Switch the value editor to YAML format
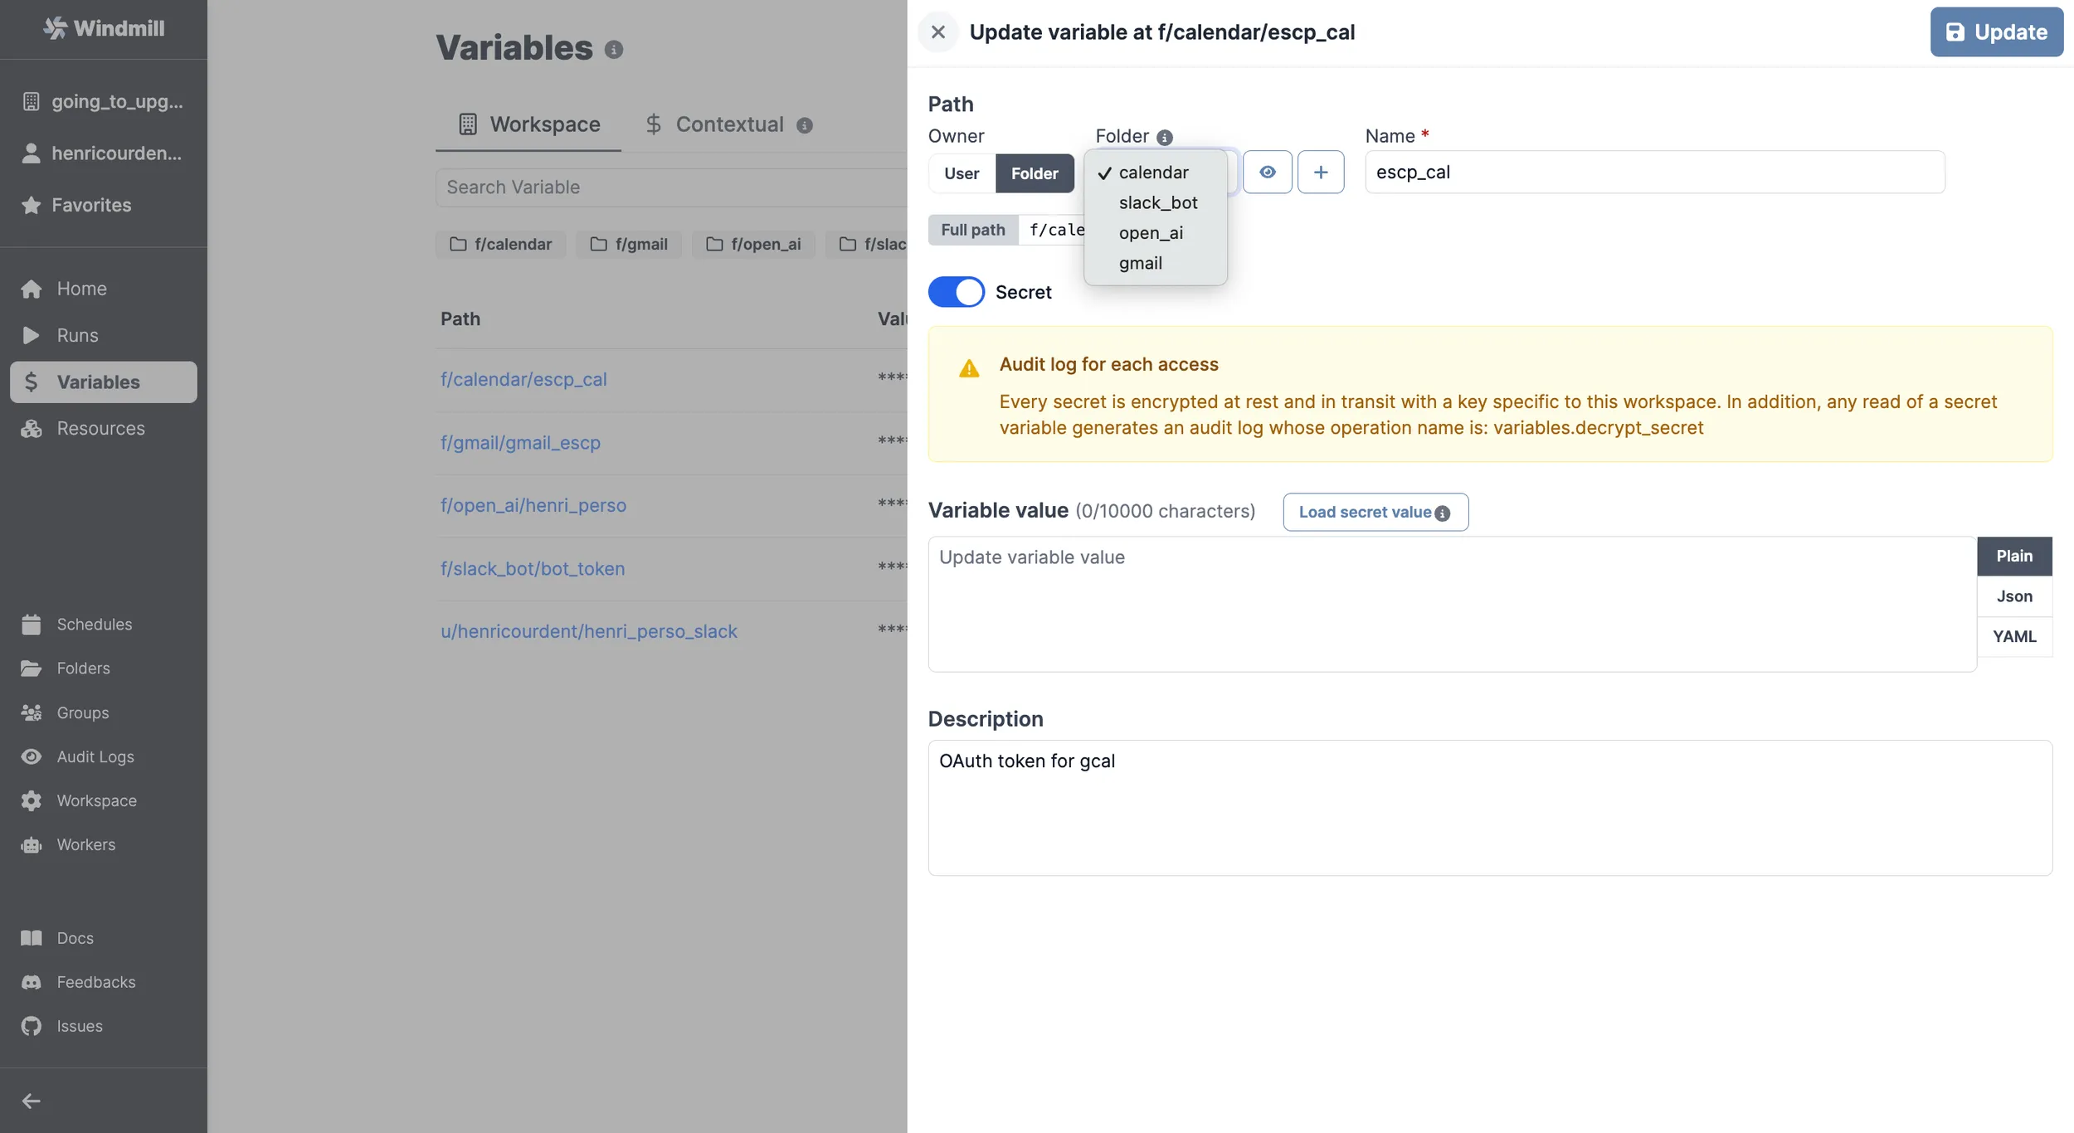The image size is (2074, 1133). 2014,635
